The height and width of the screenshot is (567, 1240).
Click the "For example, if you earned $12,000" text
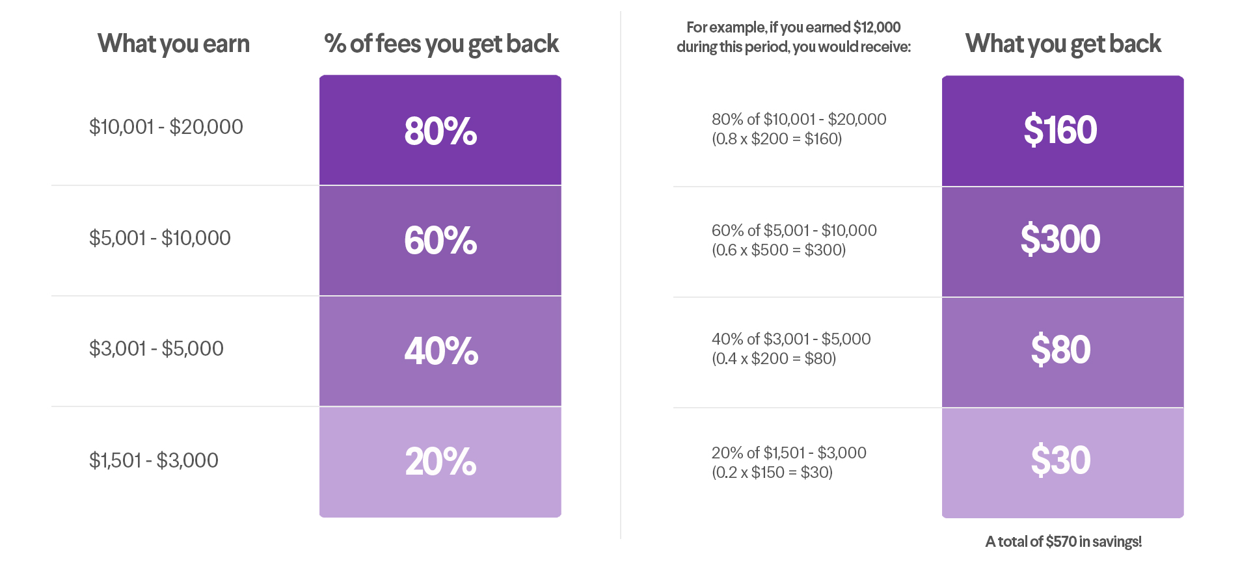(x=793, y=27)
